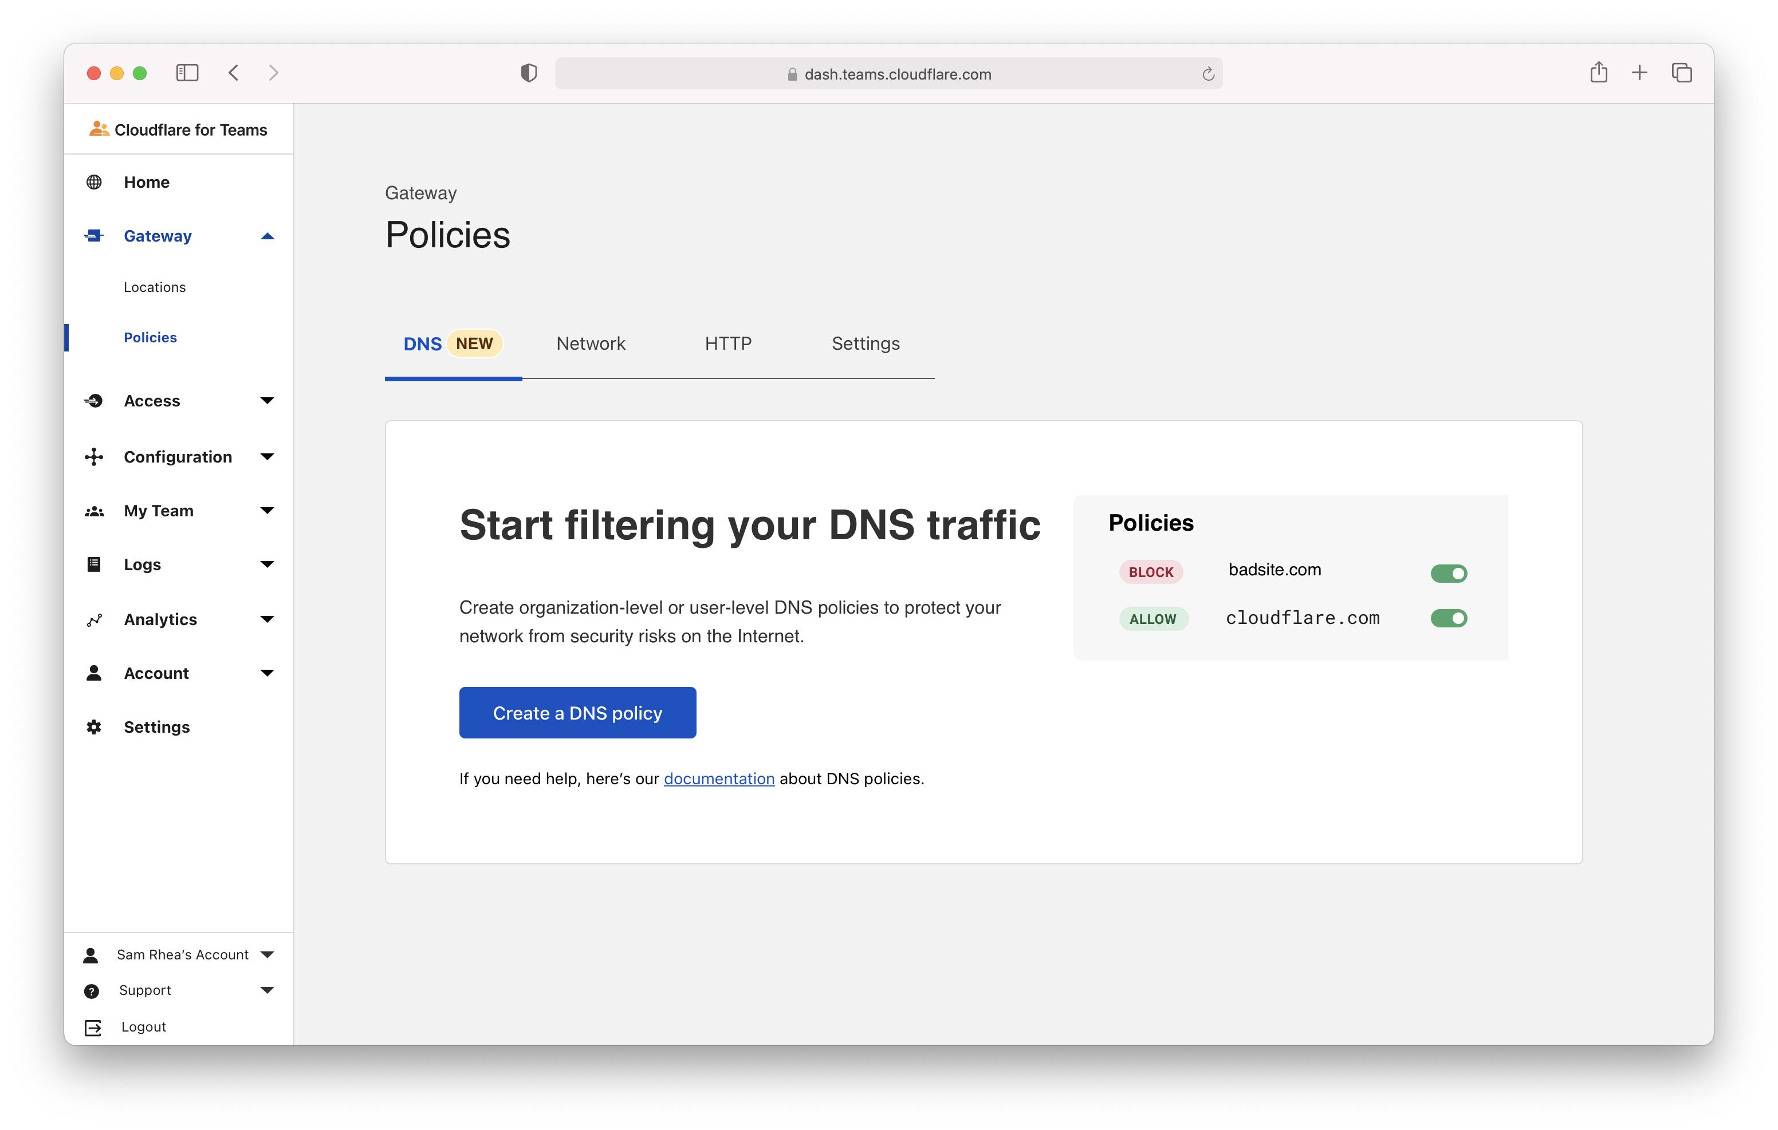Open the HTTP policies tab
1778x1130 pixels.
click(x=728, y=344)
